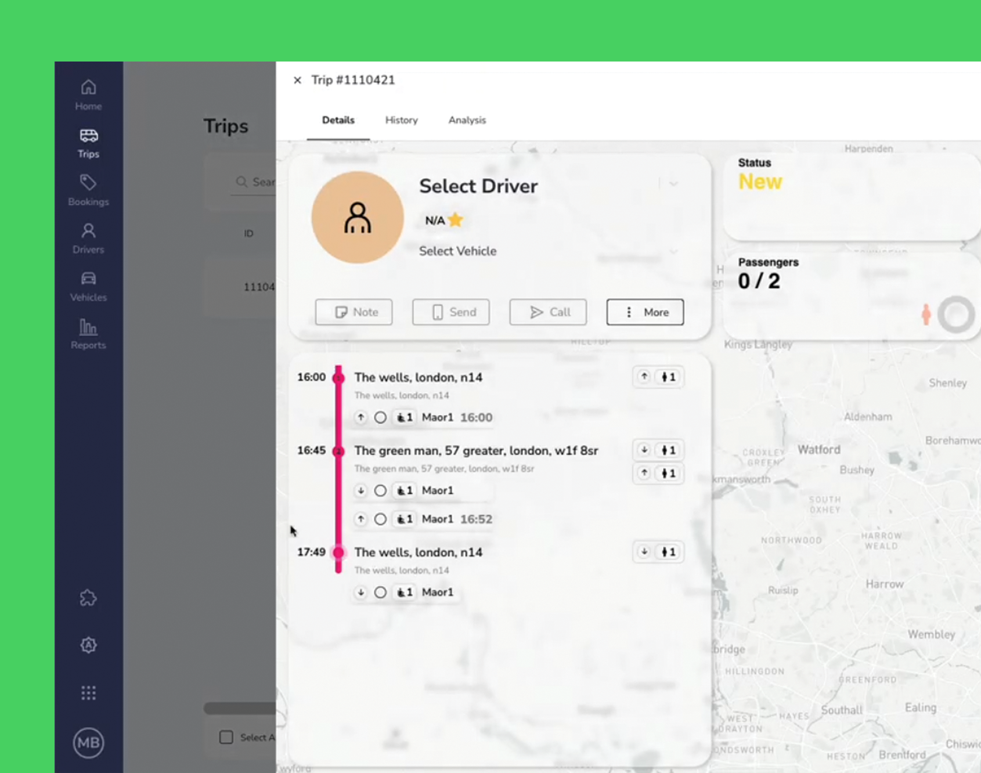Click wheelchair passenger badge for Maor1 16:52

(405, 519)
